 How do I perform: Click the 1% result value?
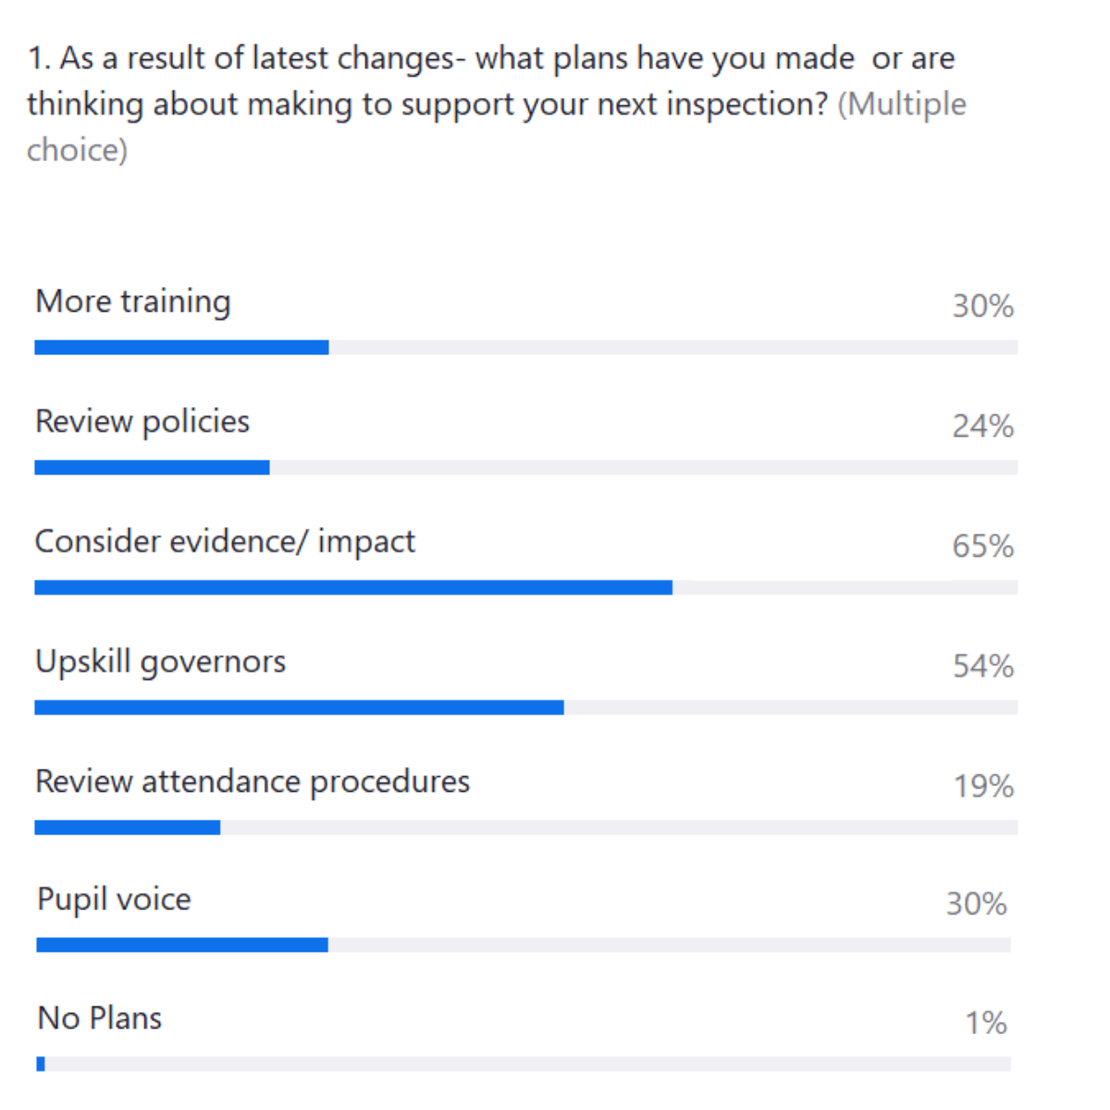click(986, 1024)
